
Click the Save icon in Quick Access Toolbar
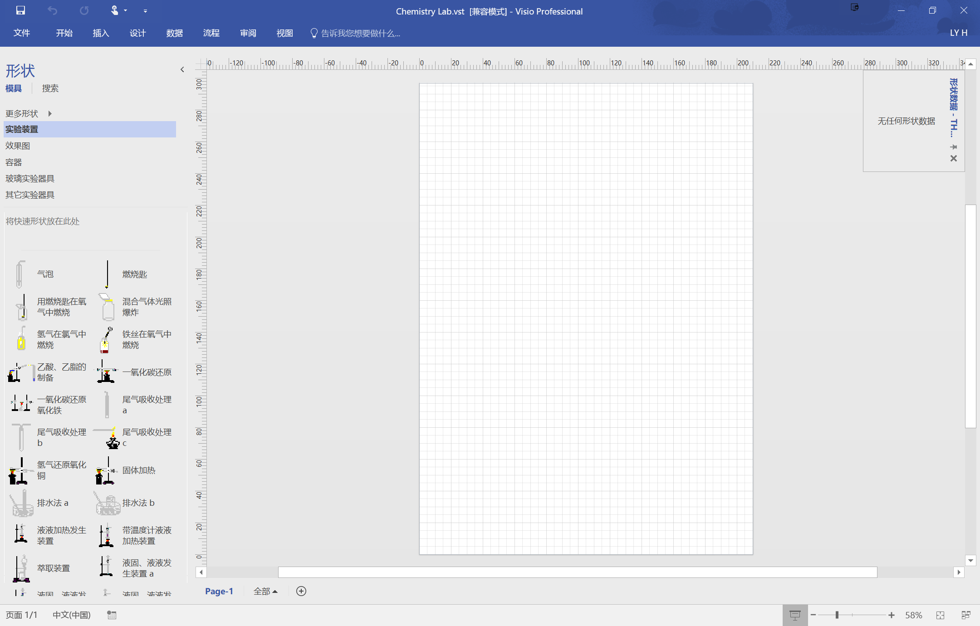pyautogui.click(x=20, y=10)
